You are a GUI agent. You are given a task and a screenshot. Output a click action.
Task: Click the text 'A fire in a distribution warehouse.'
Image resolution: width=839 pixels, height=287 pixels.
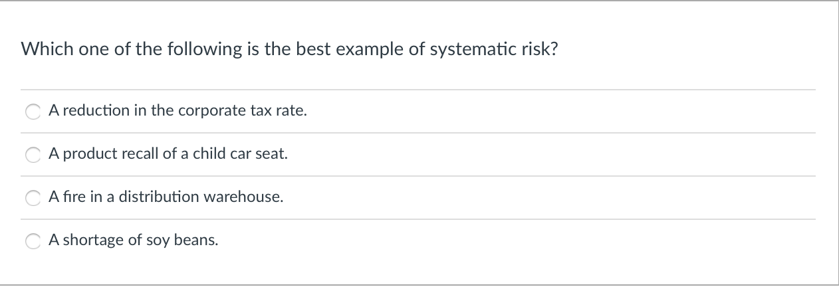(x=166, y=197)
